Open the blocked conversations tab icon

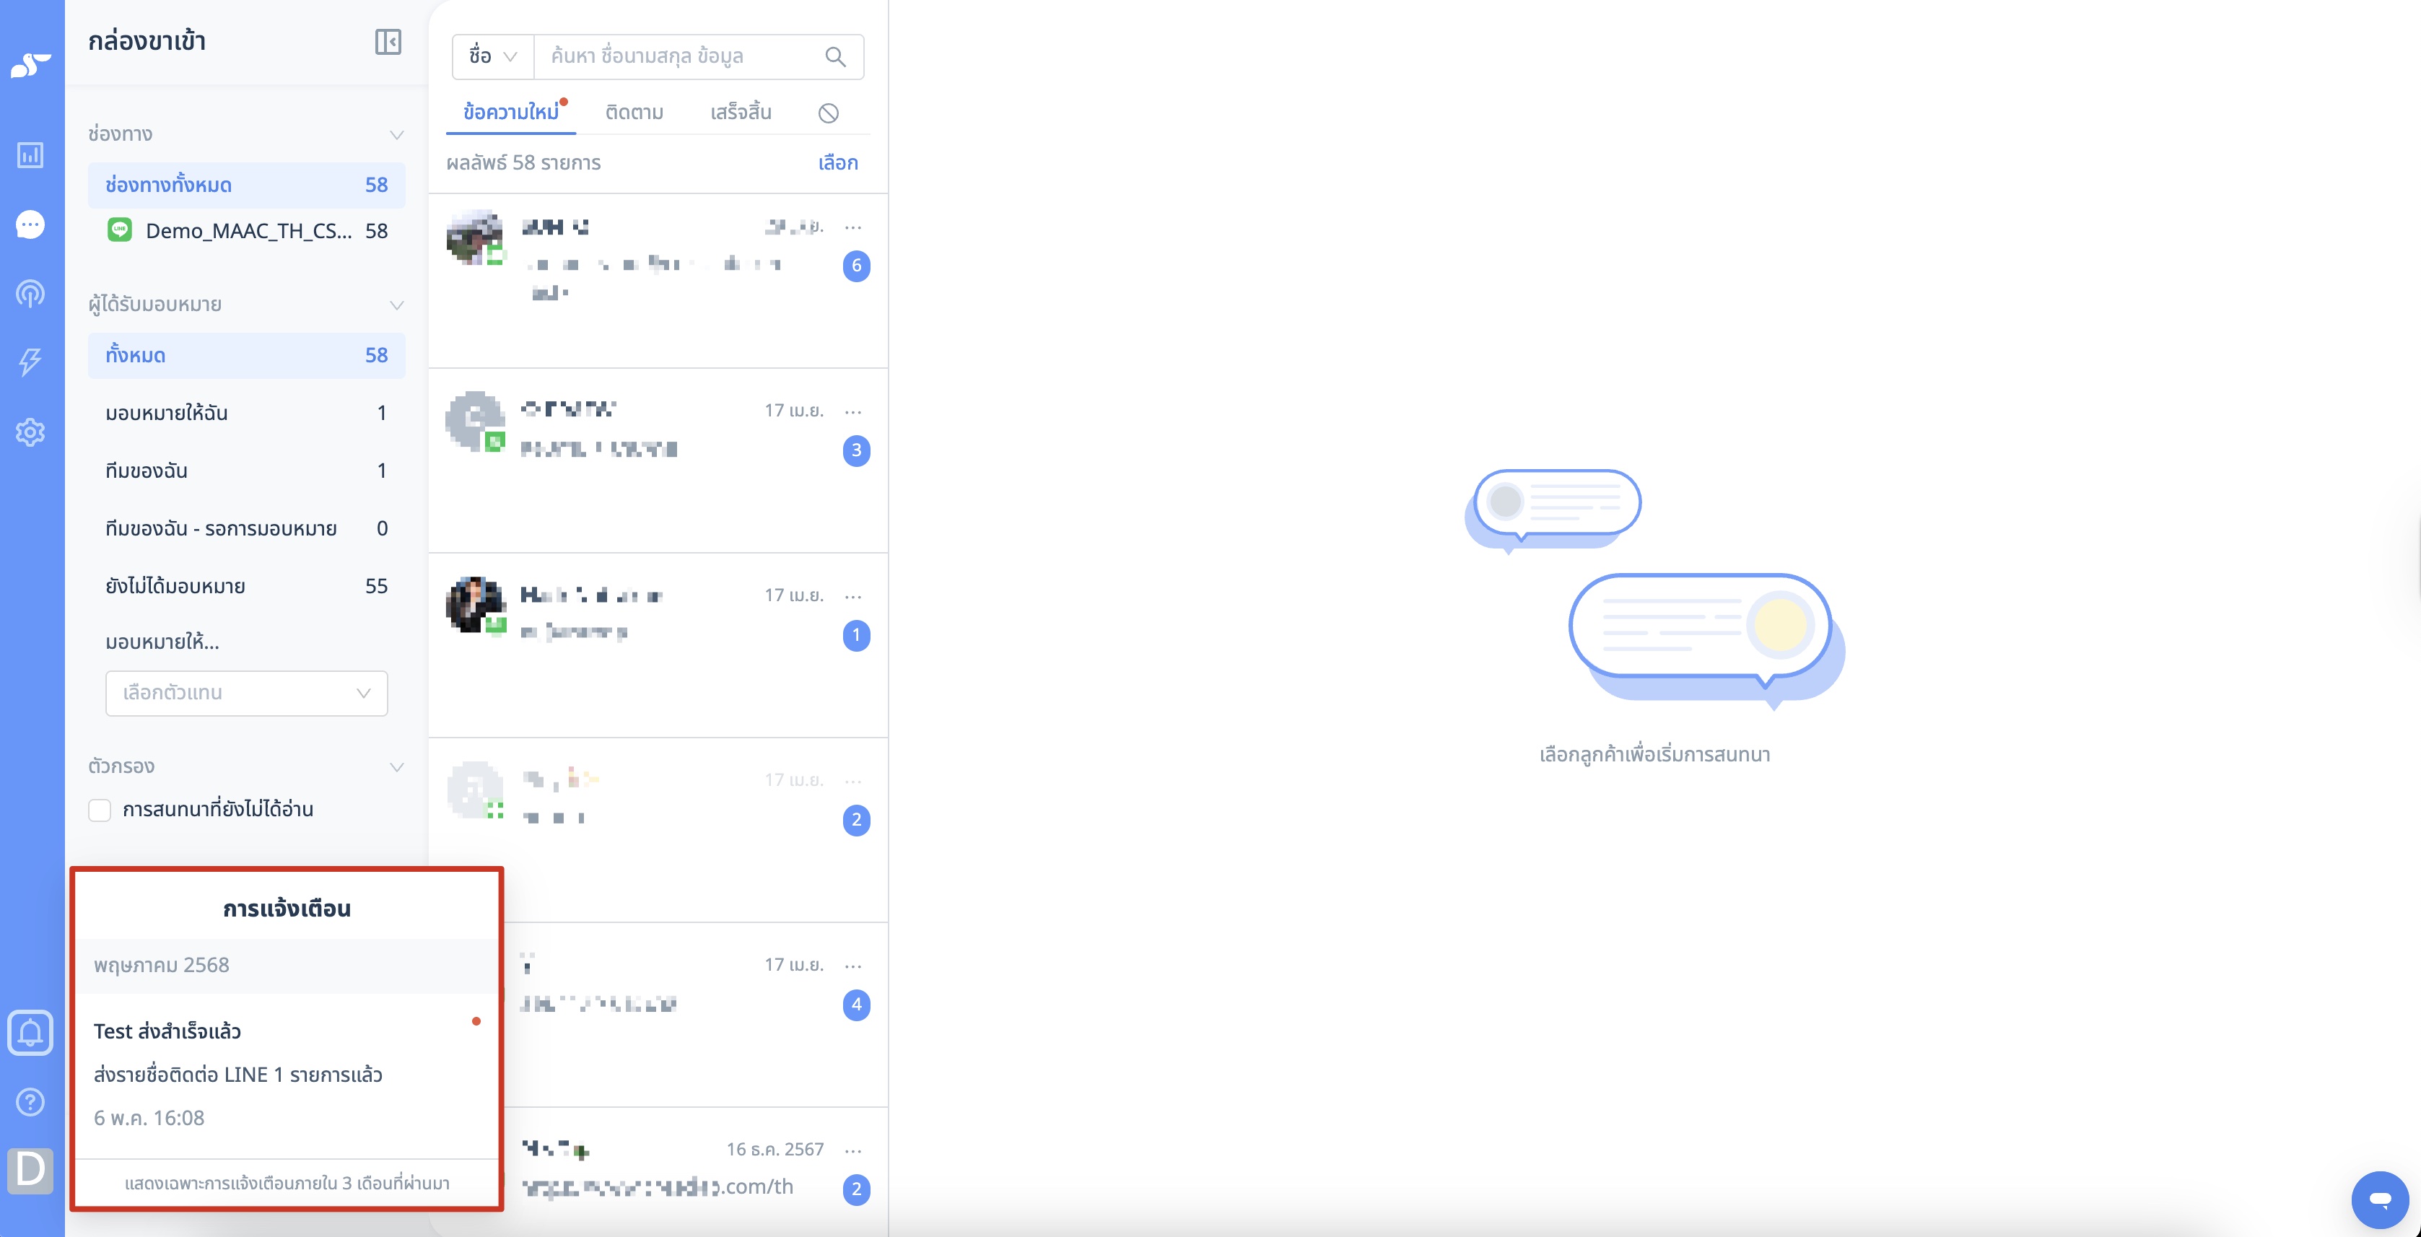[828, 113]
